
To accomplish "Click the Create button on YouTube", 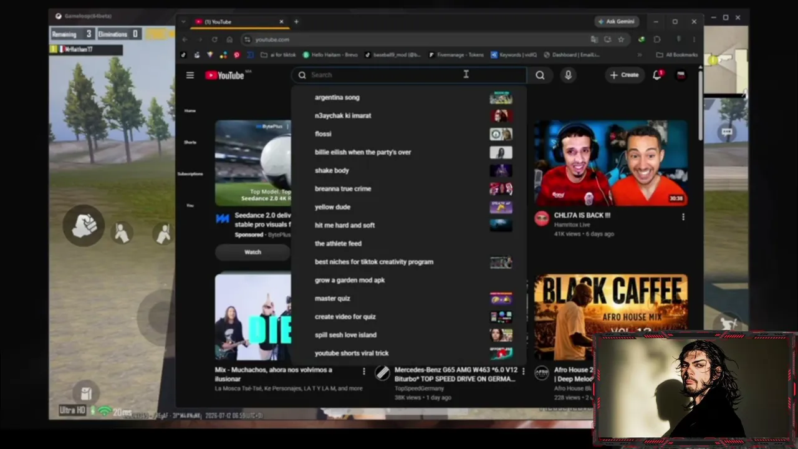I will tap(624, 75).
